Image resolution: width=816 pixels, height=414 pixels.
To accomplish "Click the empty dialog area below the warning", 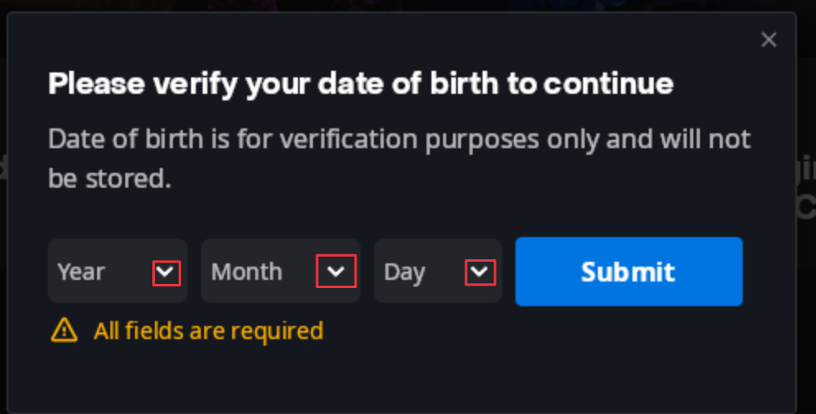I will point(401,379).
